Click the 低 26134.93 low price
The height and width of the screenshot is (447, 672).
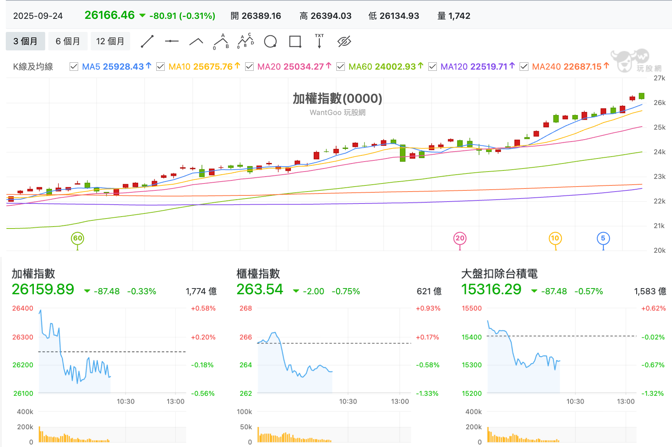[x=394, y=16]
